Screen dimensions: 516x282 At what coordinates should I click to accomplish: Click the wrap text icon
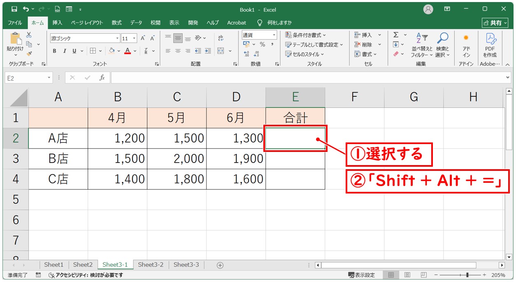coord(221,38)
